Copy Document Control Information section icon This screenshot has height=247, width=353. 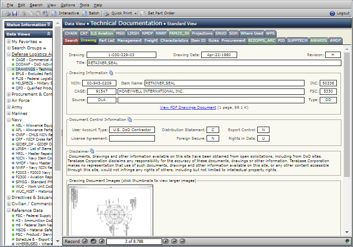tap(130, 119)
